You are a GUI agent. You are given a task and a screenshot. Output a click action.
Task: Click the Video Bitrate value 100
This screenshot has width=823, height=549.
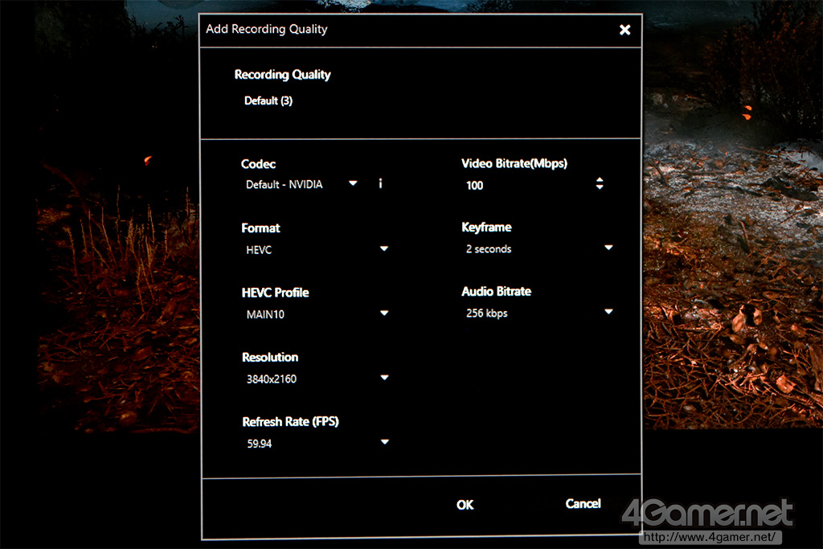point(474,185)
